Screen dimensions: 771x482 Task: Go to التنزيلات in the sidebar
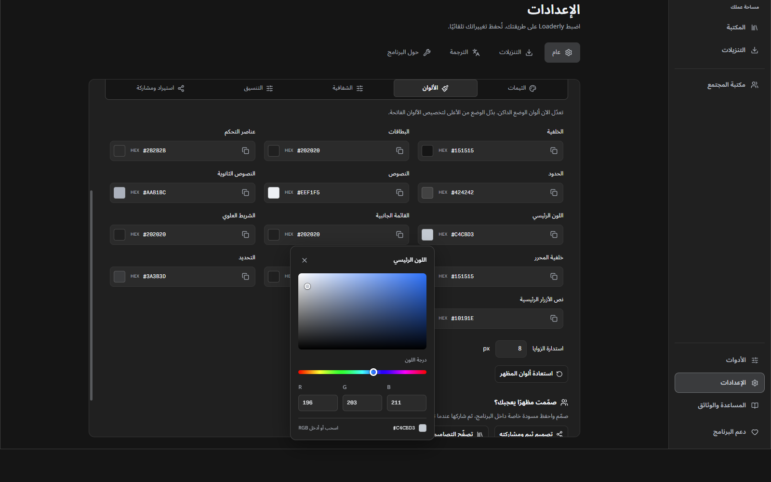coord(719,50)
